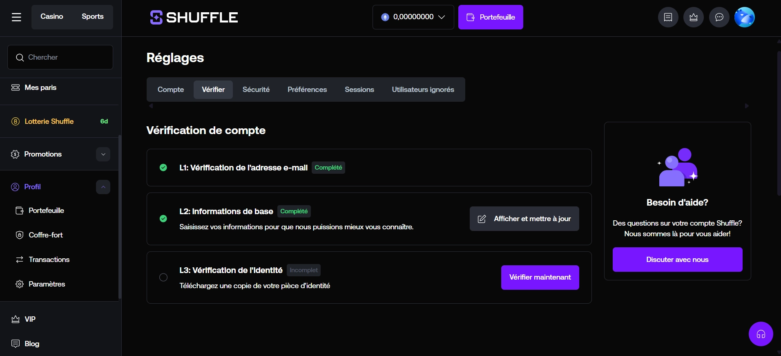
Task: Click the 6d lottery countdown
Action: point(104,121)
